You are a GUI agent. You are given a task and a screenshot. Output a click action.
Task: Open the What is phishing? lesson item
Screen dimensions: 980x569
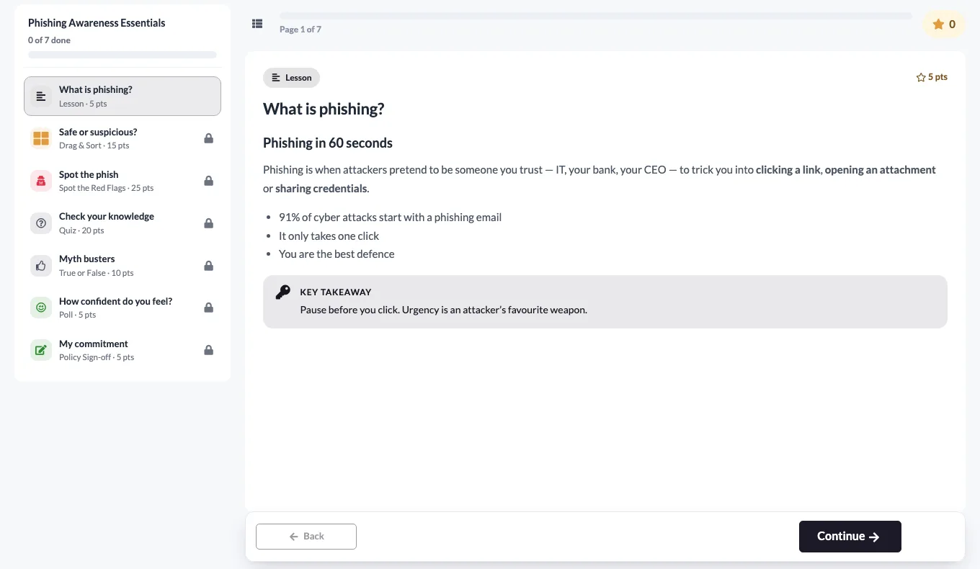[x=122, y=96]
